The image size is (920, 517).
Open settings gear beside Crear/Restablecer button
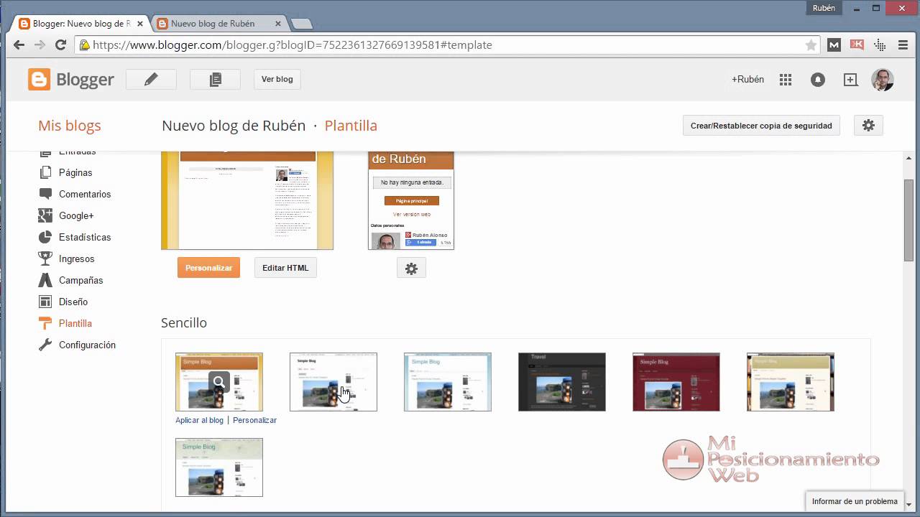[x=868, y=125]
